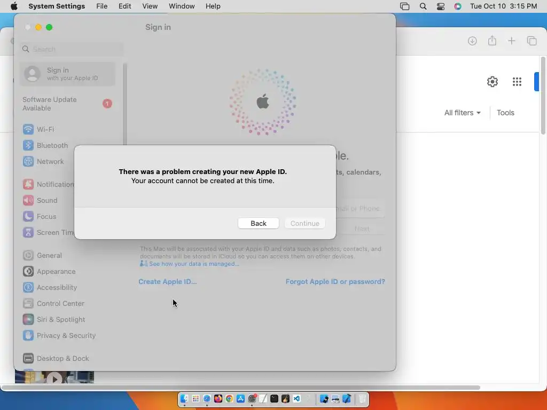
Task: Open the View menu
Action: pos(150,6)
